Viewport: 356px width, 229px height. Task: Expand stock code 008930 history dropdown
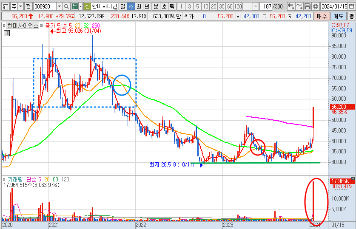59,6
